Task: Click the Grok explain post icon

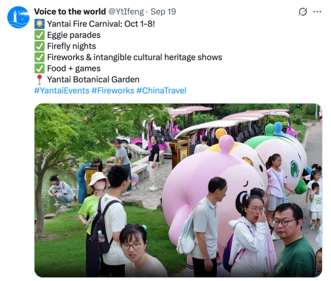Action: [x=302, y=11]
